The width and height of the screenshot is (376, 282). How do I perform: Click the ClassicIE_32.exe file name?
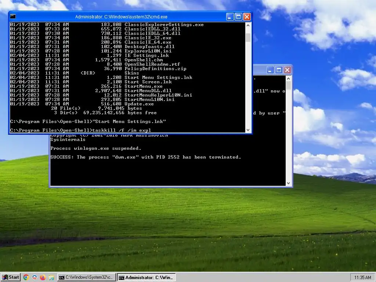click(x=148, y=38)
